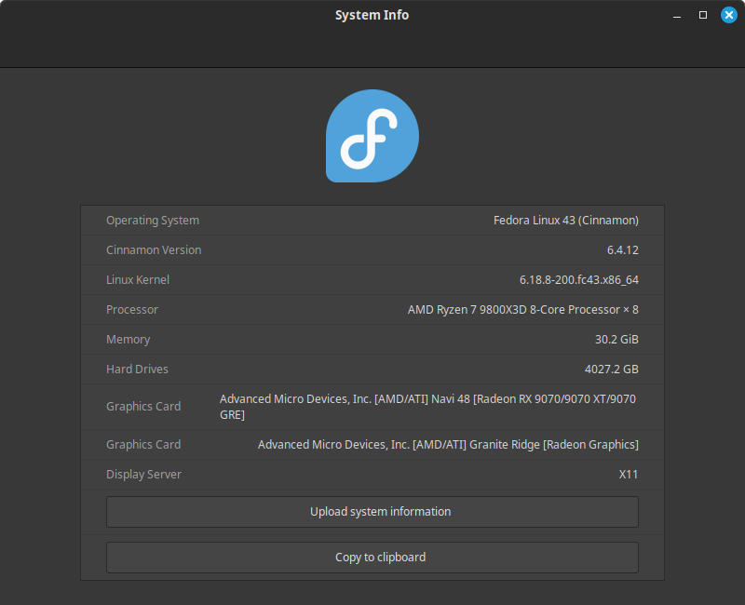This screenshot has height=605, width=745.
Task: Minimize the System Info window
Action: (679, 15)
